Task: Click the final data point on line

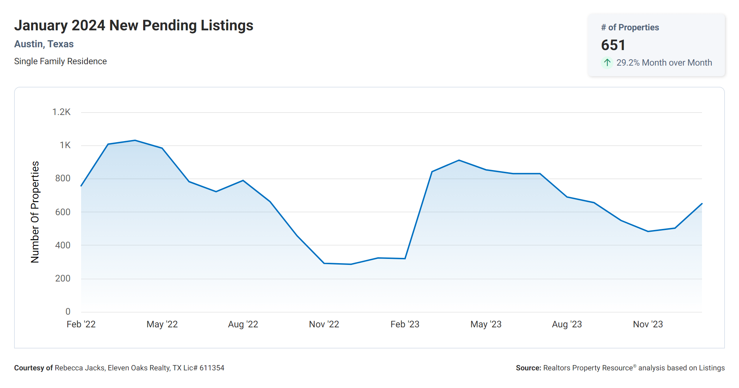Action: [702, 204]
